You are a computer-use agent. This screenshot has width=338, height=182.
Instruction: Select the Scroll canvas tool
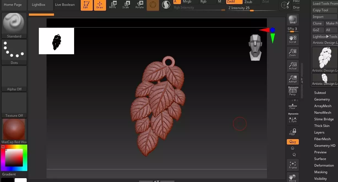[x=293, y=39]
